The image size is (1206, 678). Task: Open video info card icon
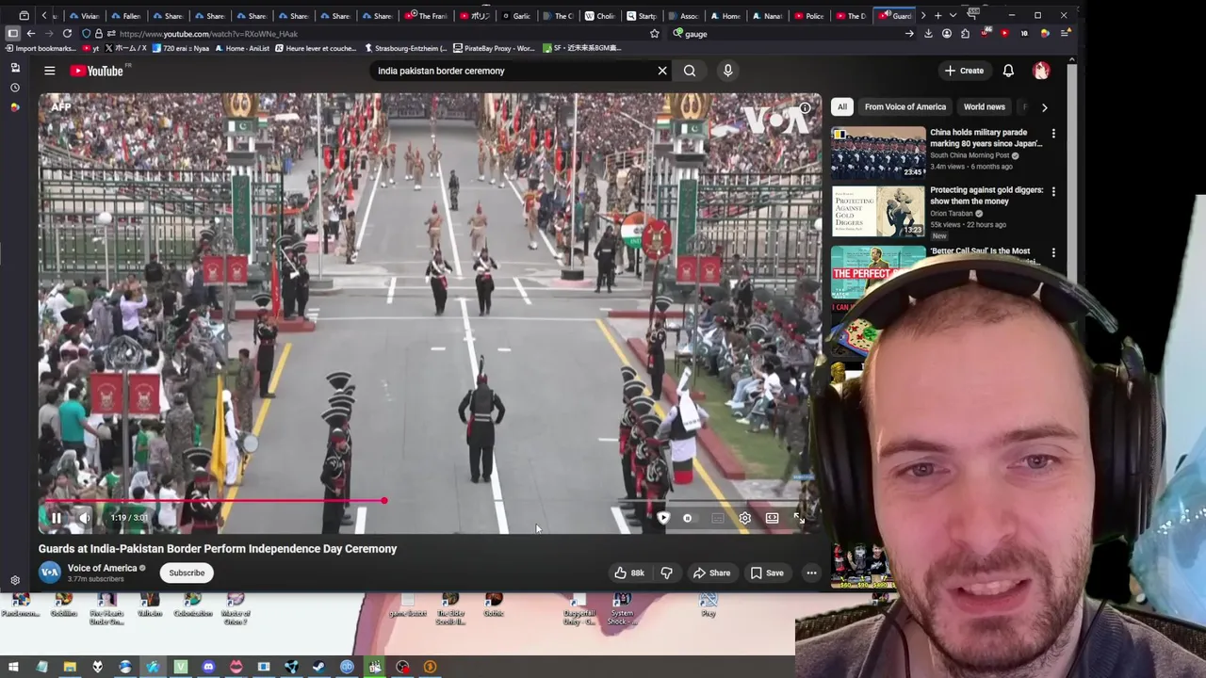(805, 108)
